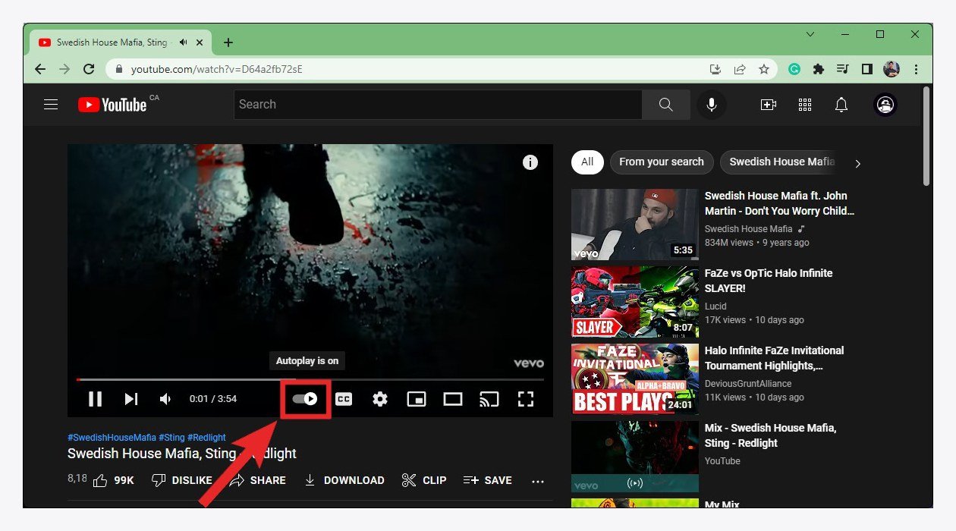Open Mix - Swedish House Mafia title
This screenshot has height=531, width=956.
point(771,435)
